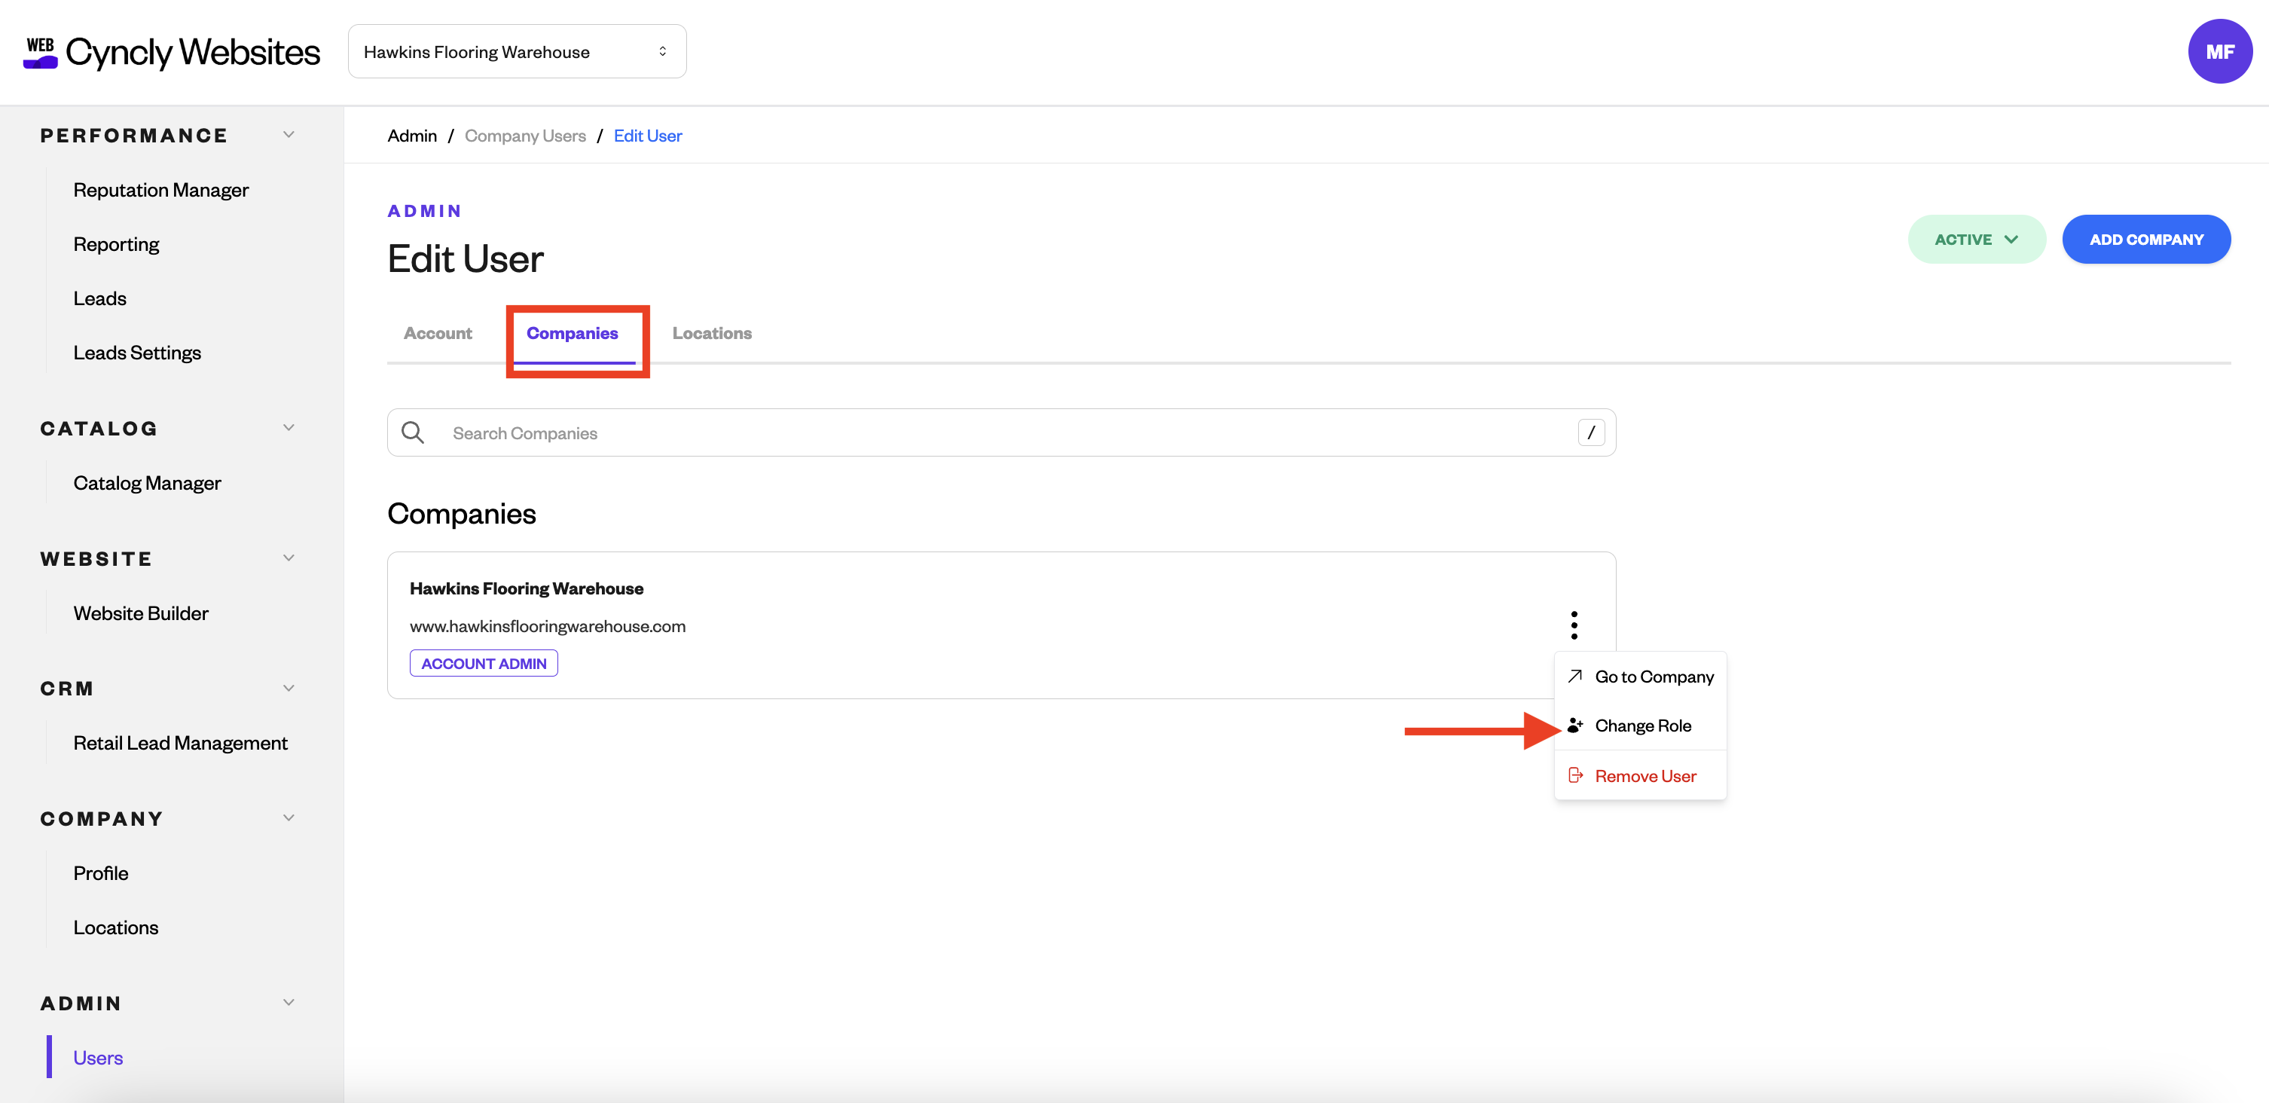Switch to the Account tab
2269x1103 pixels.
point(438,333)
